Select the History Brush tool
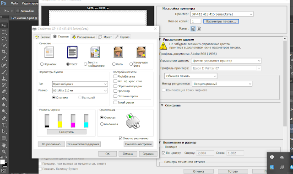This screenshot has height=174, width=293. coord(4,85)
